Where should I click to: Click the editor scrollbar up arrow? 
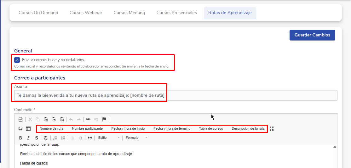coord(335,147)
